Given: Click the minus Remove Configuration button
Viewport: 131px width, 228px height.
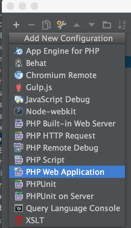Looking at the screenshot, I should point(31,25).
